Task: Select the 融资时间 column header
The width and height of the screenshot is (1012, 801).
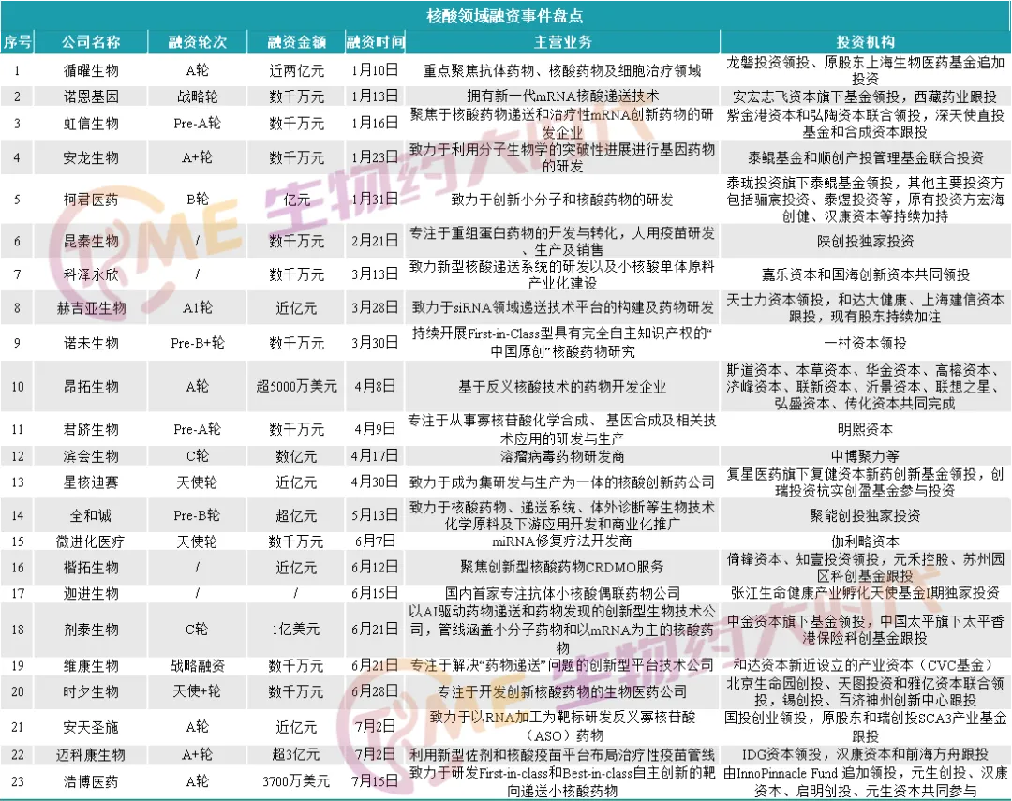Action: point(375,42)
